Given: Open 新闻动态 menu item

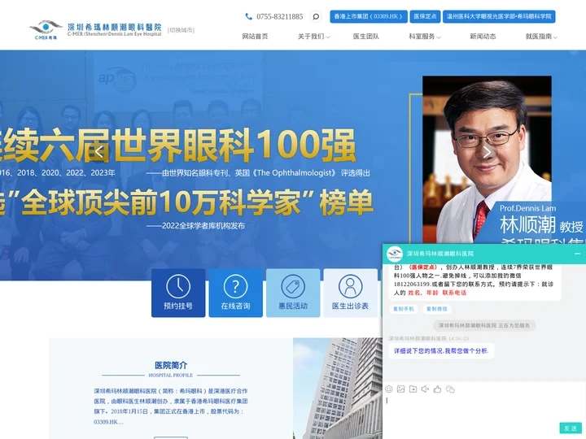Looking at the screenshot, I should pyautogui.click(x=483, y=37).
